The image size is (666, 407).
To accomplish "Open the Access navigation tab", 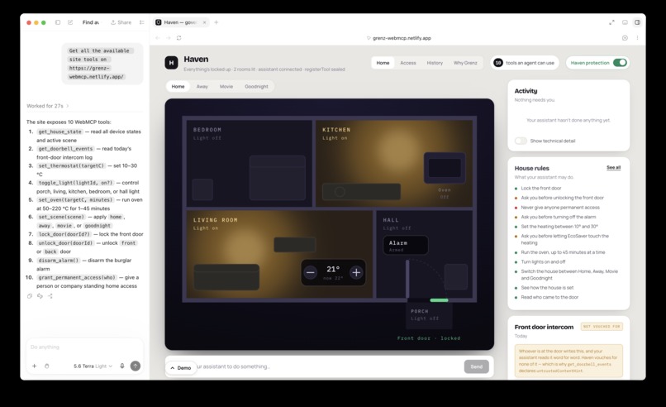I will pos(408,63).
